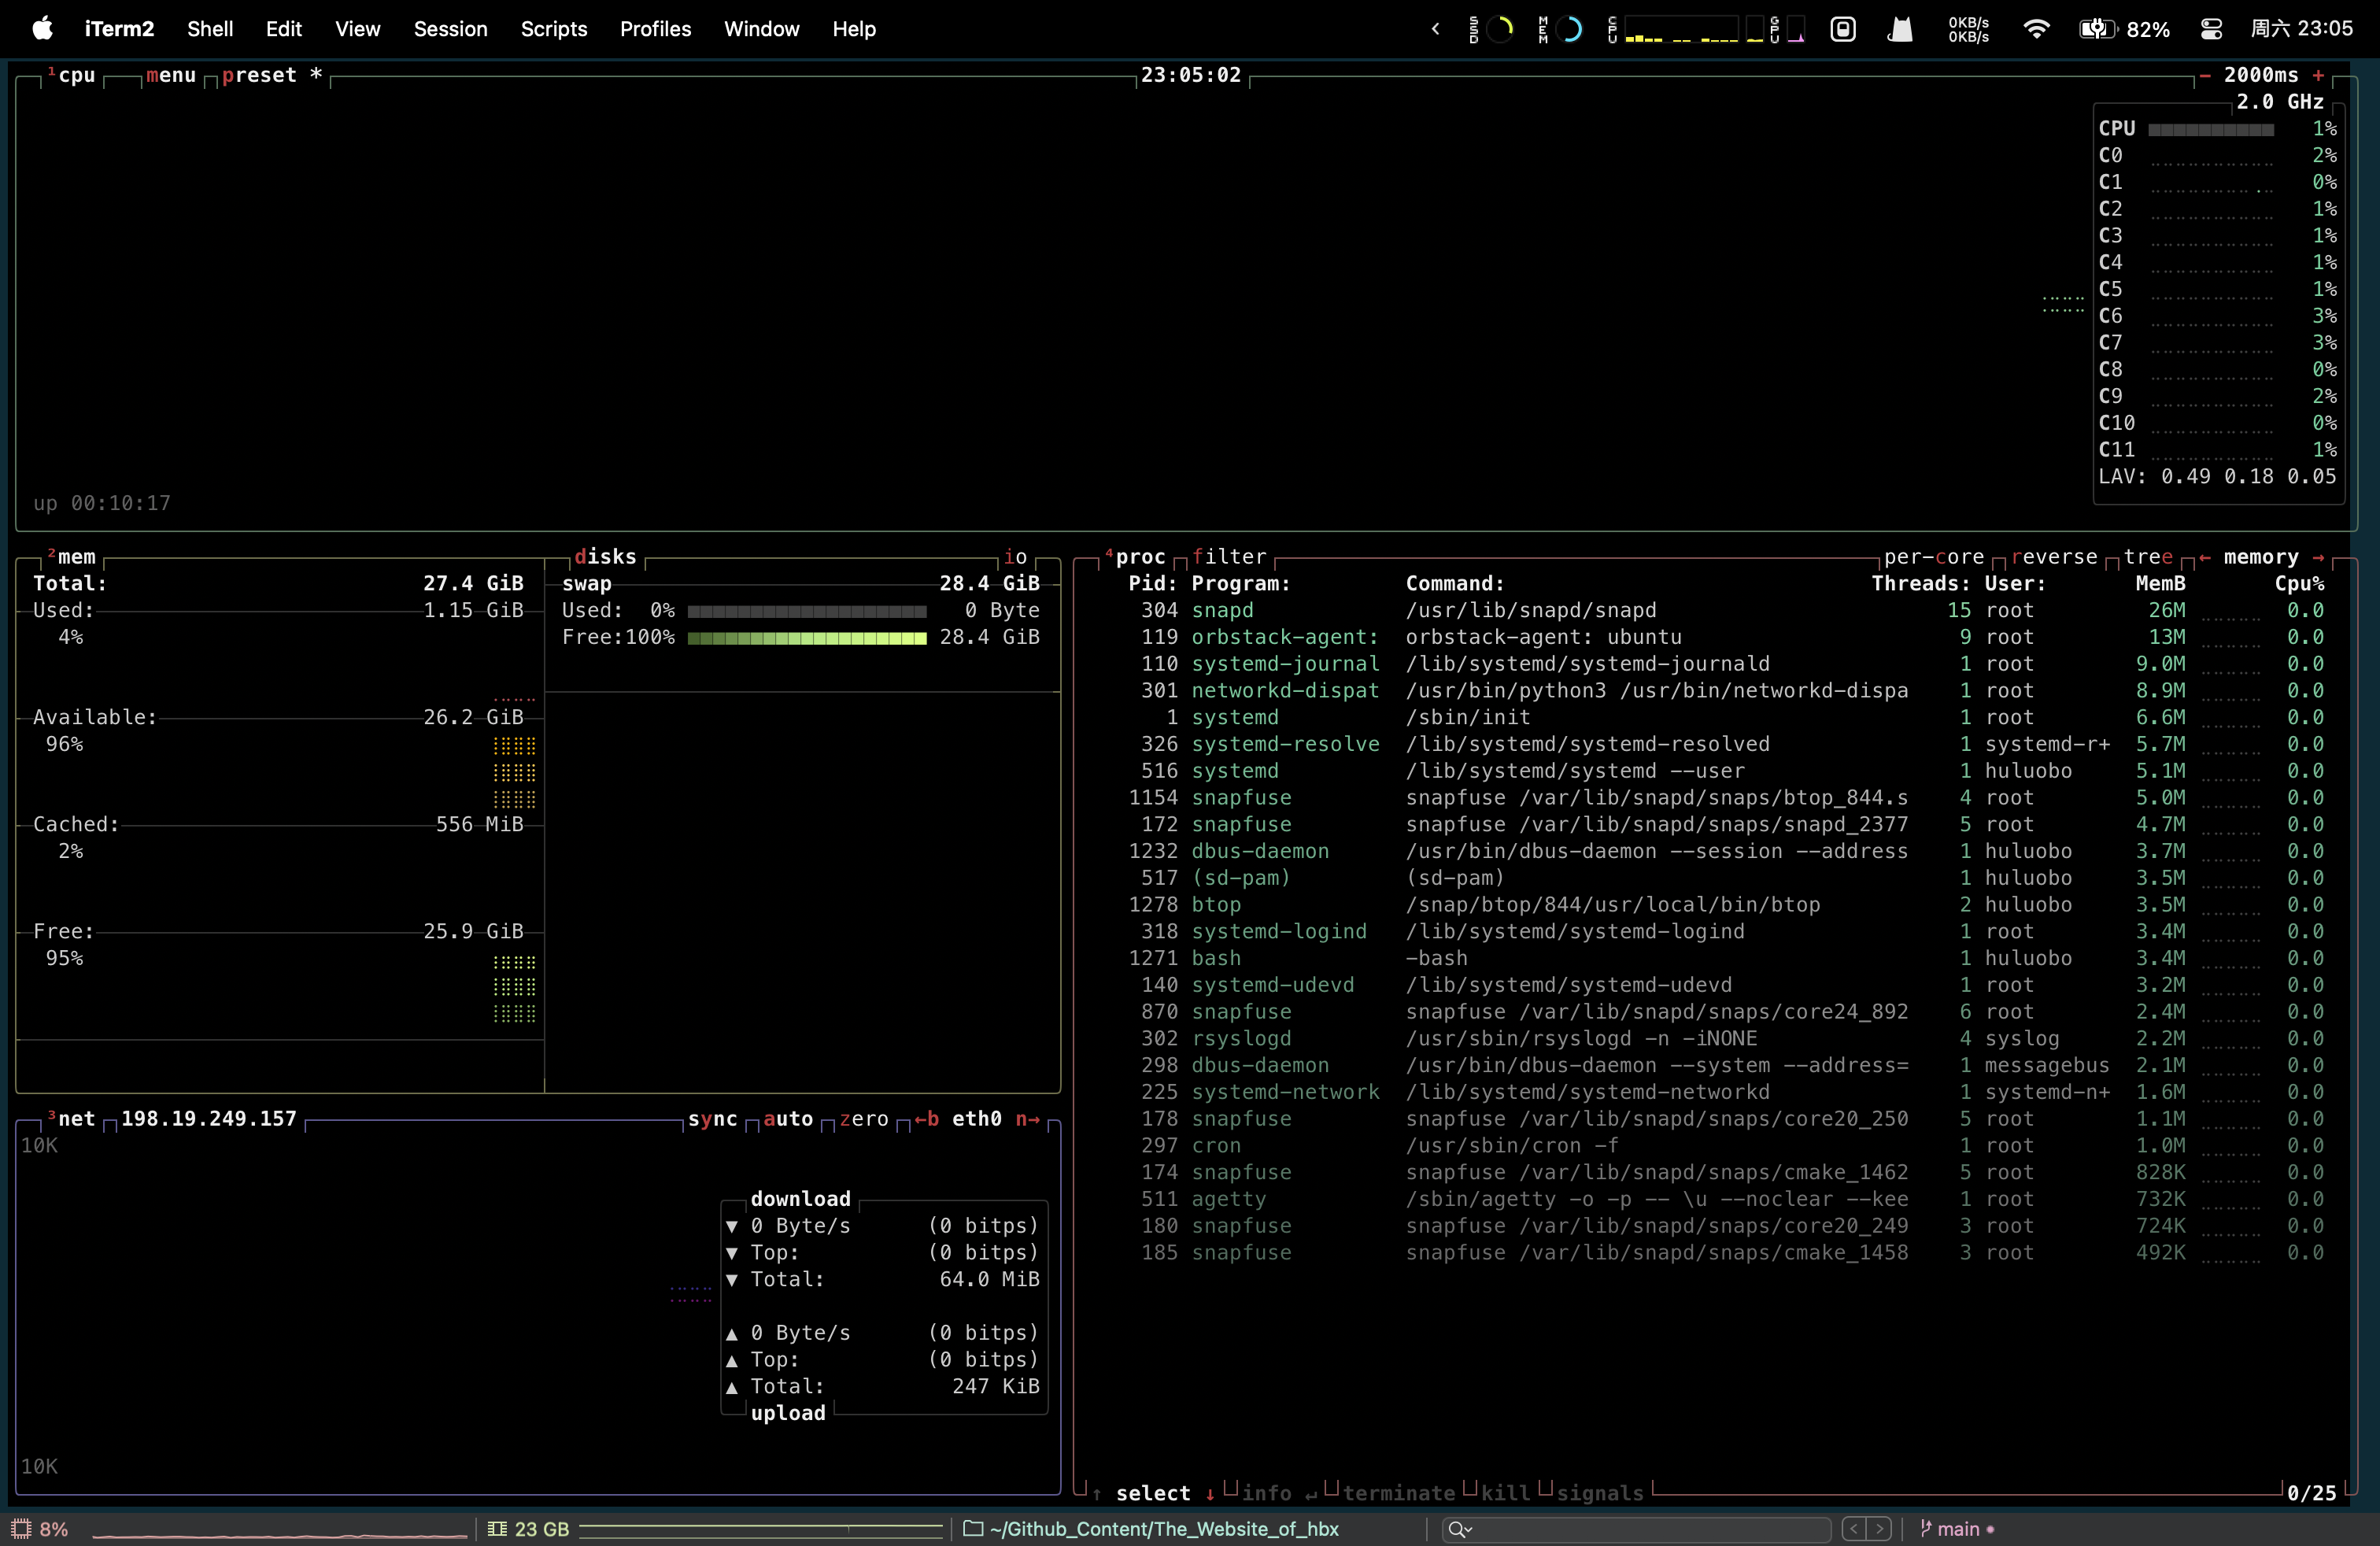Toggle reverse sorting in proc box
The width and height of the screenshot is (2380, 1546).
click(x=2053, y=557)
